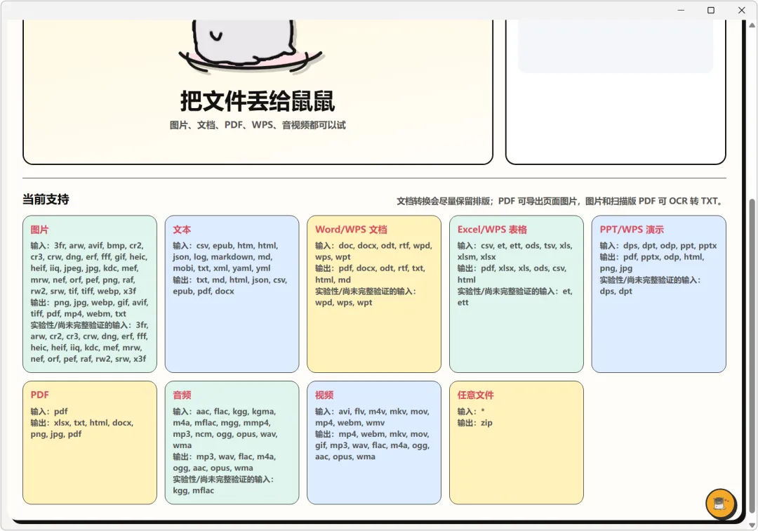Image resolution: width=758 pixels, height=531 pixels.
Task: Maximize the application window
Action: click(710, 10)
